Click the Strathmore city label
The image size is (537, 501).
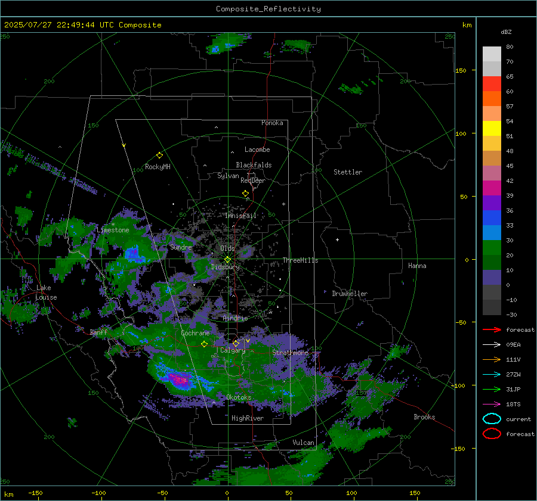290,353
